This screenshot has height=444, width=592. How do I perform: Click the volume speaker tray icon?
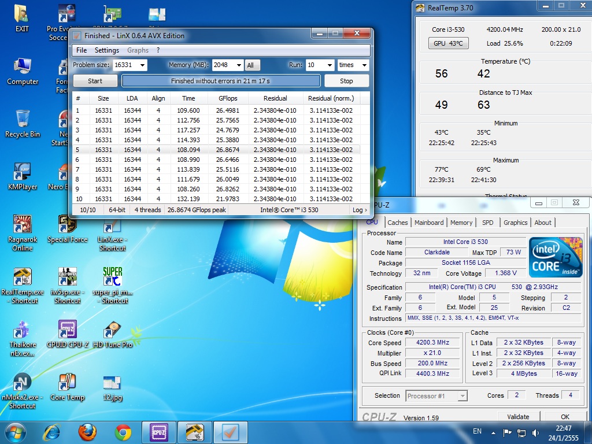[535, 432]
